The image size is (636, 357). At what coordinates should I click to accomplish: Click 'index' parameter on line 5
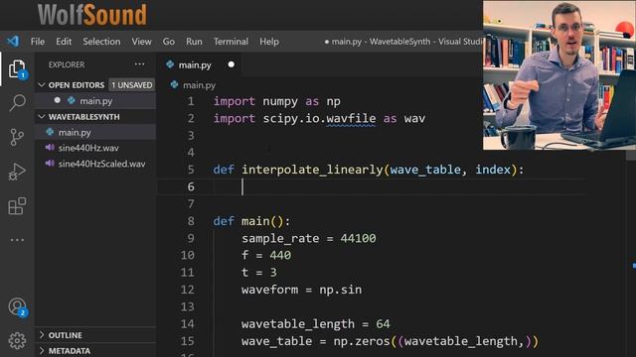tap(493, 170)
